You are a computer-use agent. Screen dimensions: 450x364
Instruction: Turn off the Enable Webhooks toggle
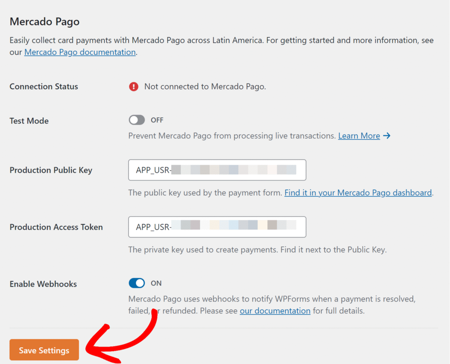tap(137, 283)
